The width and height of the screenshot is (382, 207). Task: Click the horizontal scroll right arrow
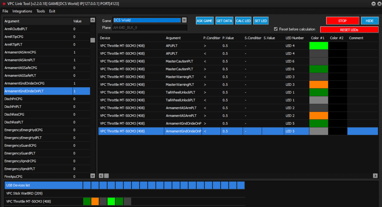pos(375,176)
